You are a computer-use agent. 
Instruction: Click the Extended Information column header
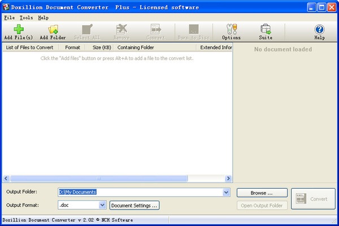coord(216,47)
